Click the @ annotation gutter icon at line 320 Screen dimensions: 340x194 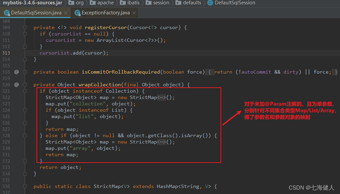(16, 84)
